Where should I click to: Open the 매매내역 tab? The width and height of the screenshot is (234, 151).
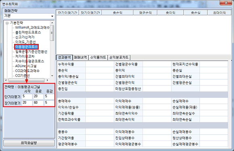coord(80,57)
